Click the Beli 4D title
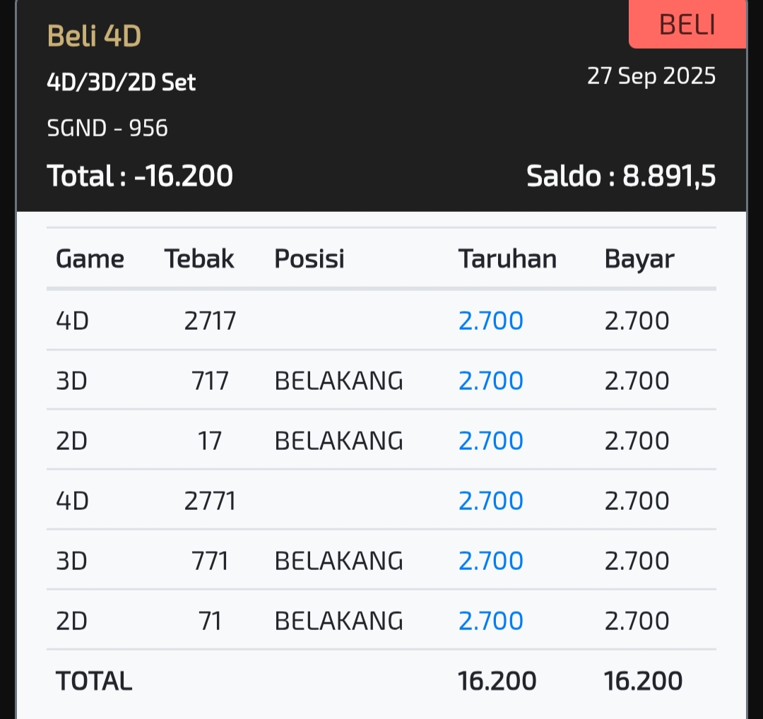The image size is (763, 719). pyautogui.click(x=94, y=36)
